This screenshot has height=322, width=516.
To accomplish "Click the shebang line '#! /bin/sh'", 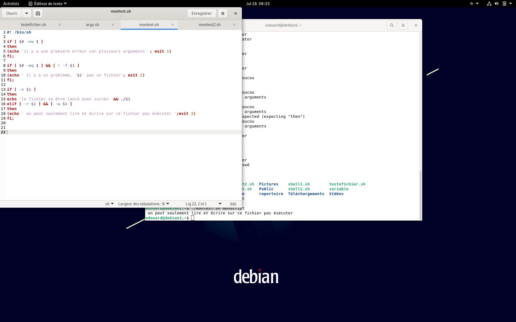I will pyautogui.click(x=19, y=32).
